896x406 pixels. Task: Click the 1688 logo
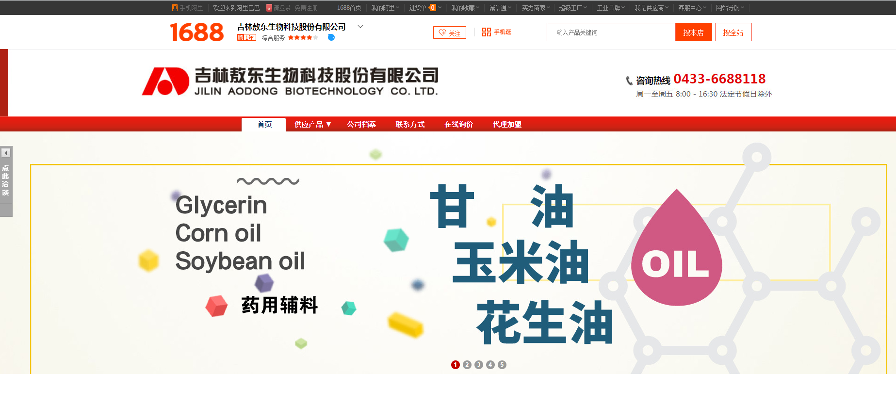(x=196, y=32)
